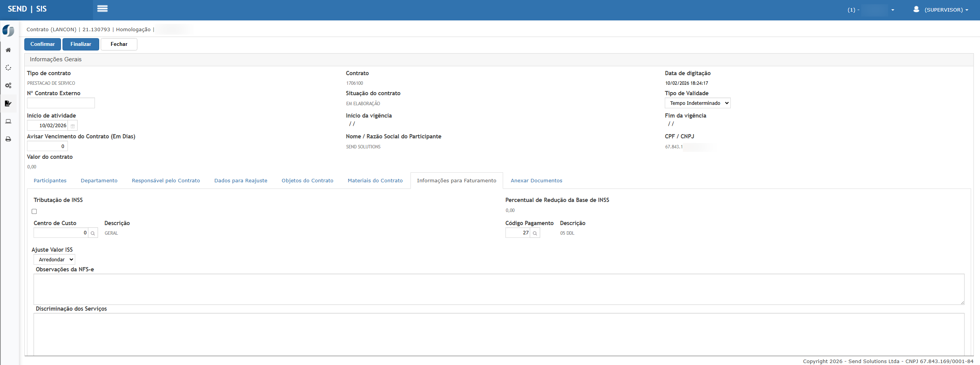Open calendar picker for Início de atividade
The image size is (980, 365).
73,126
